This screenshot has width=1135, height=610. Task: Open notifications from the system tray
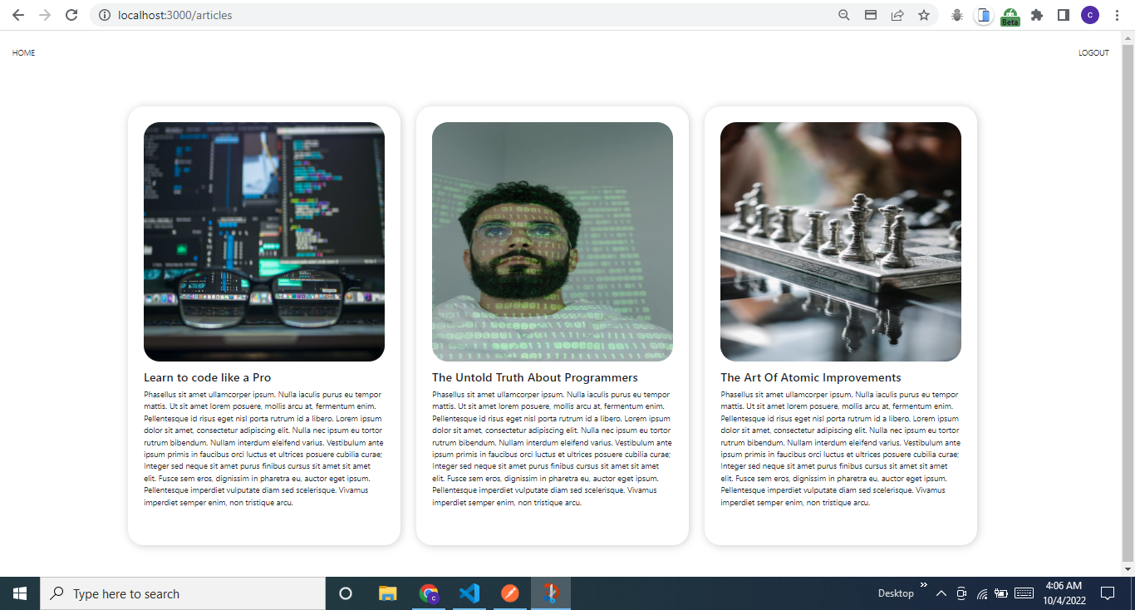pos(1108,593)
